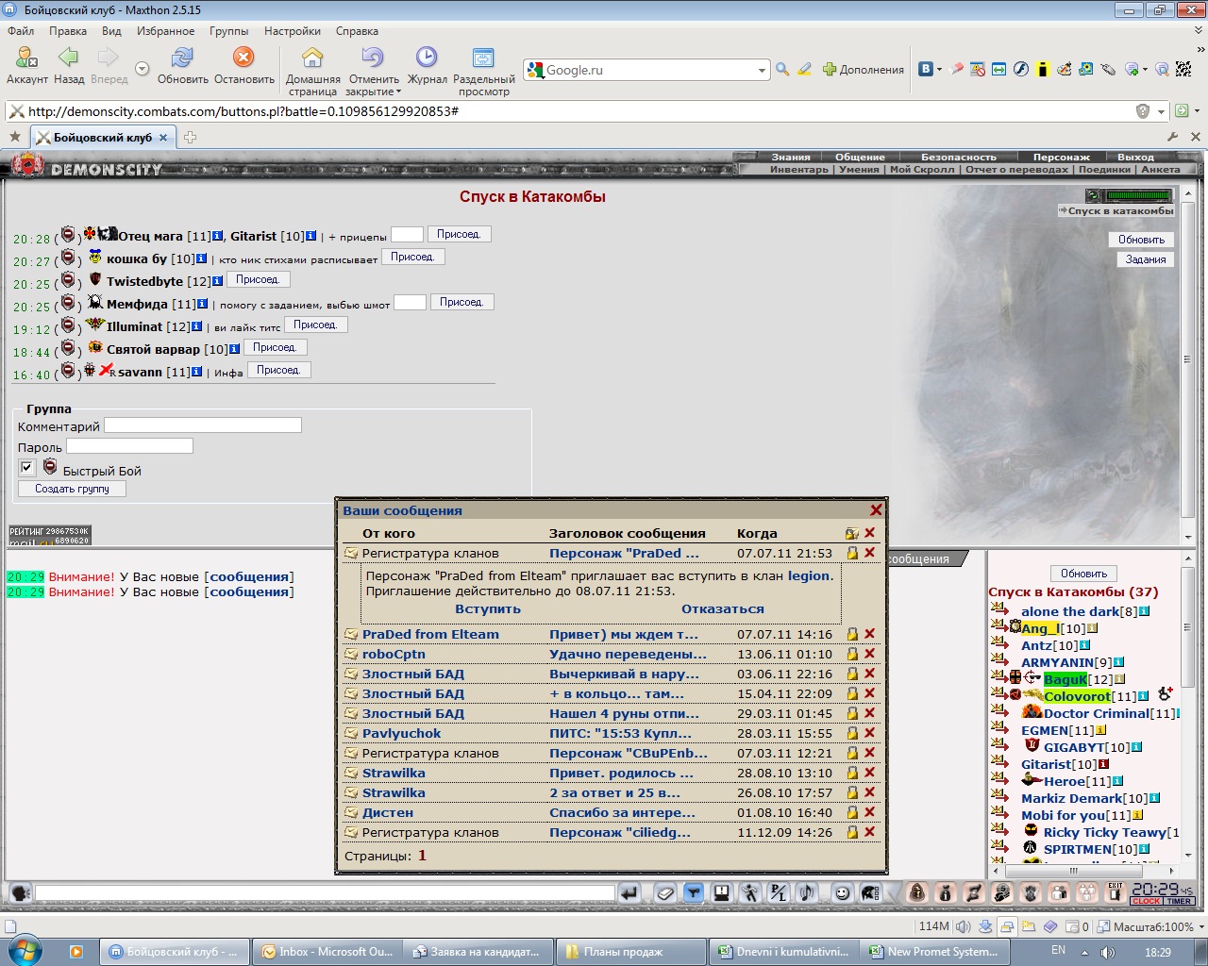This screenshot has height=966, width=1208.
Task: Click the highlighter pen icon in search bar
Action: click(804, 69)
